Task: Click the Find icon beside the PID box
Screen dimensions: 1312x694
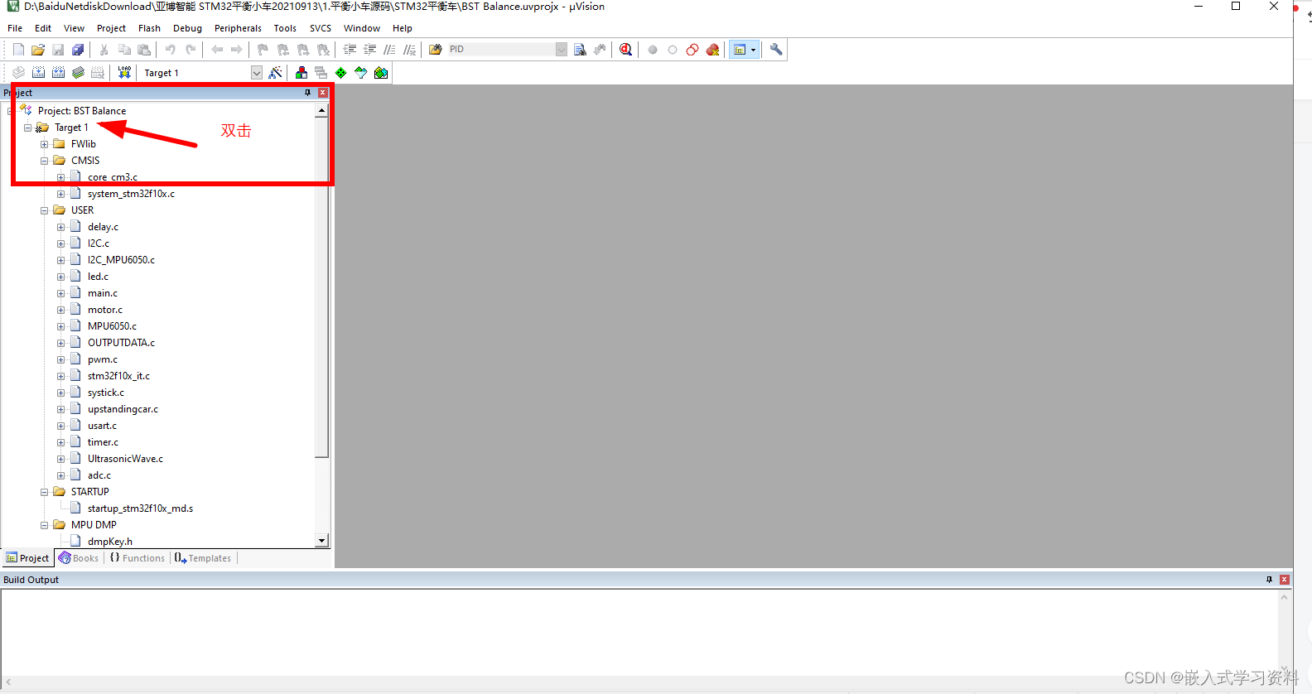Action: point(580,50)
